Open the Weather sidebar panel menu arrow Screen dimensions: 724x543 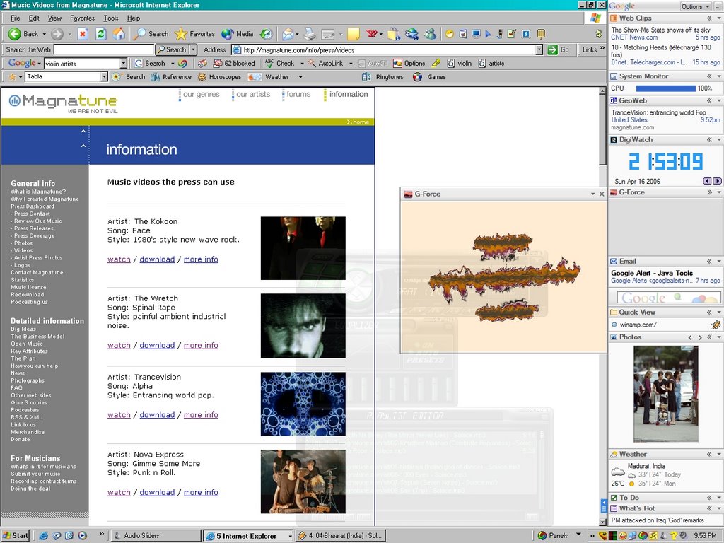pyautogui.click(x=719, y=455)
